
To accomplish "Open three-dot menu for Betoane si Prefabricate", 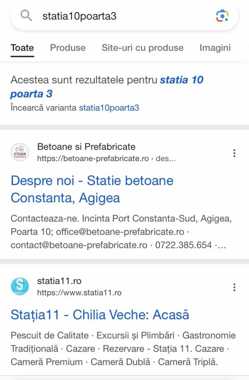I will pyautogui.click(x=234, y=153).
